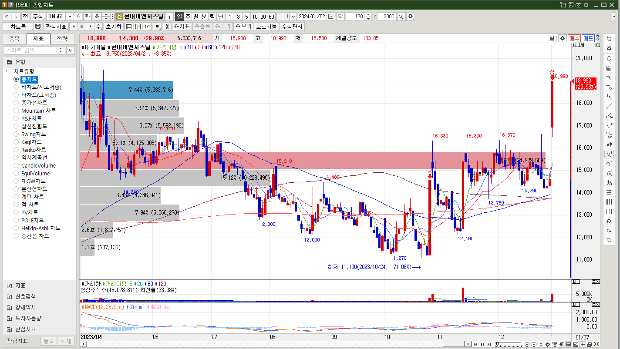Click the zoom search icon at right toolbar bottom
This screenshot has width=620, height=349.
click(609, 240)
